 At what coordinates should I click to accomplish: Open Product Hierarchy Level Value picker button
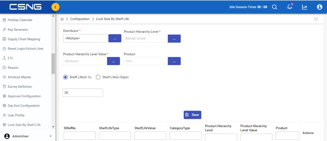pos(113,61)
